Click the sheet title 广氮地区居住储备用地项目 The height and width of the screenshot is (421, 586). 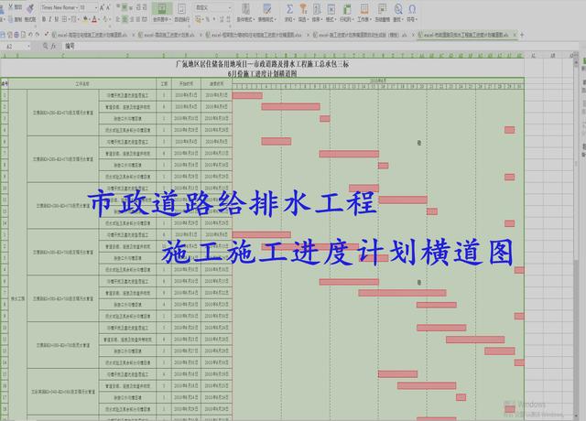pyautogui.click(x=262, y=64)
